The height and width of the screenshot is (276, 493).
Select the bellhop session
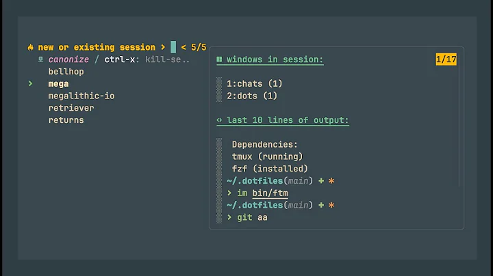coord(66,72)
